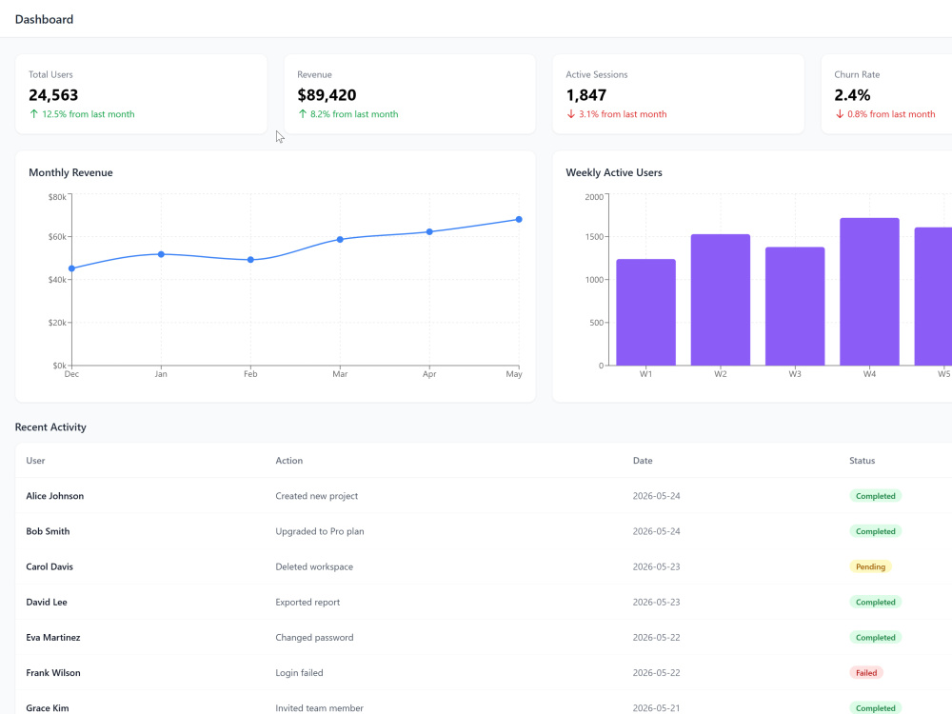Click the W4 bar in Weekly Active Users
The image size is (952, 714).
tap(869, 292)
